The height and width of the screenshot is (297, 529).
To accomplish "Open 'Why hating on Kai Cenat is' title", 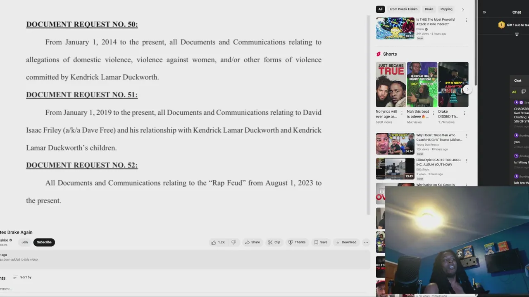I will point(436,185).
